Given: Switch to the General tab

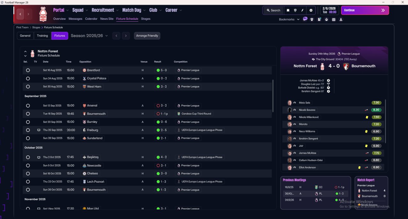Looking at the screenshot, I should pos(25,36).
